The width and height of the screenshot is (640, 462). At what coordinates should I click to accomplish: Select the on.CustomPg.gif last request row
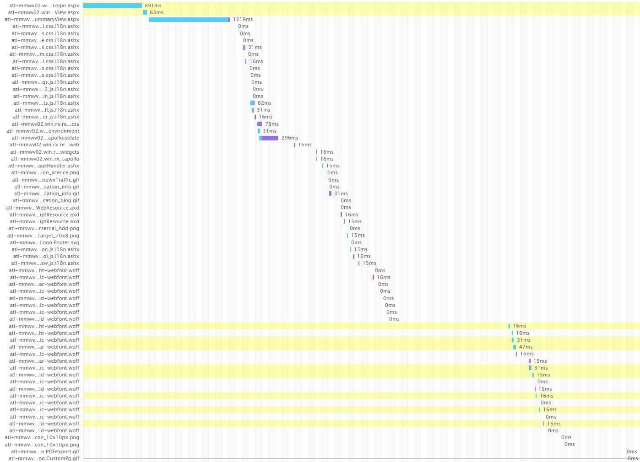(46, 458)
